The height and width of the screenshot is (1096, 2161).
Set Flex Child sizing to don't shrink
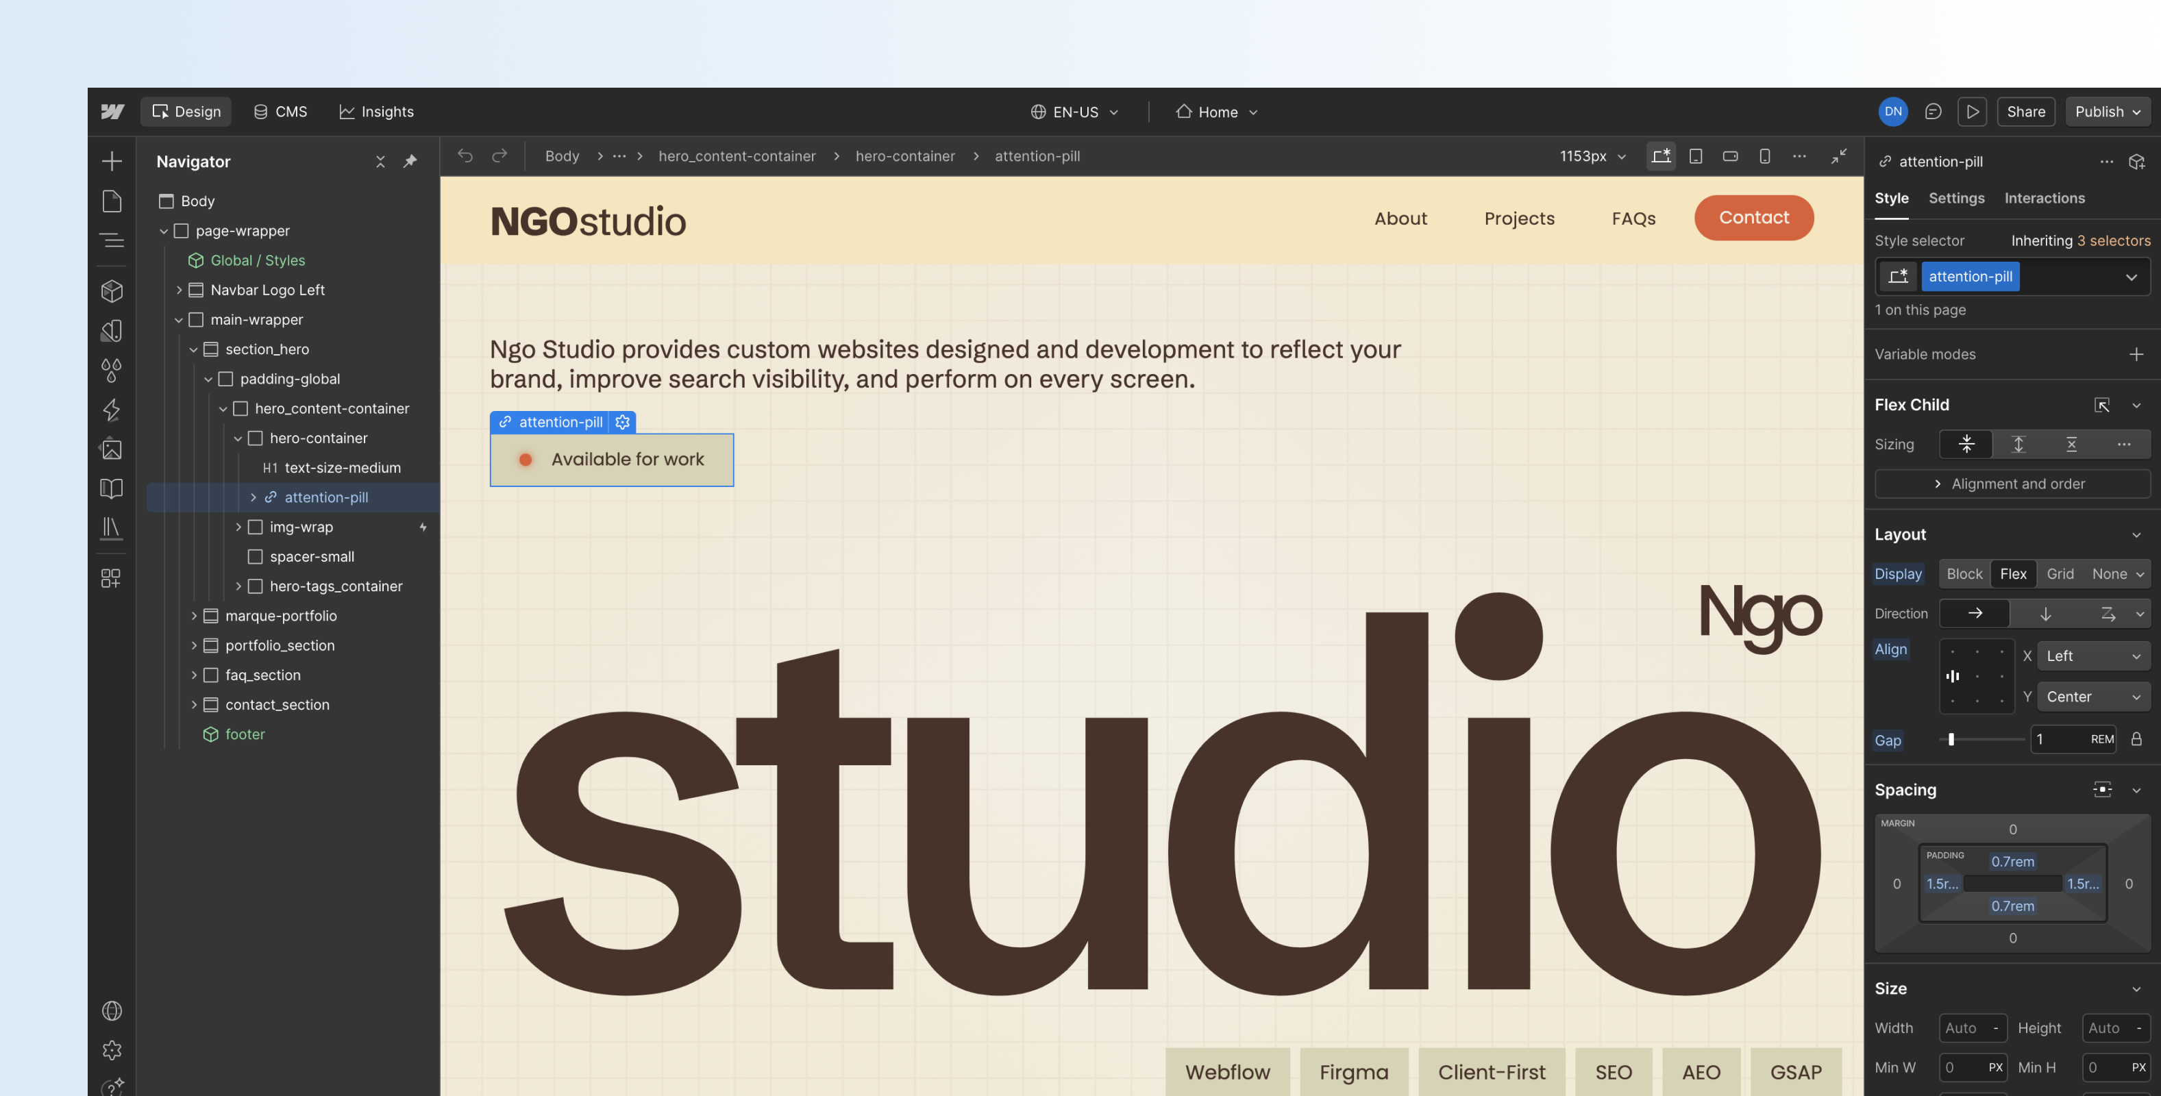tap(2071, 444)
